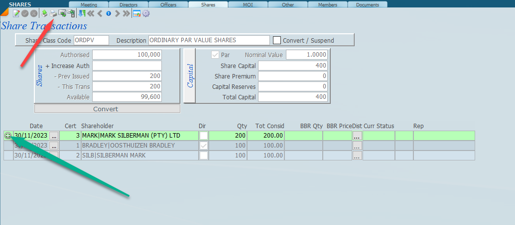Click the edit record pencil icon
The image size is (515, 225).
[x=16, y=13]
